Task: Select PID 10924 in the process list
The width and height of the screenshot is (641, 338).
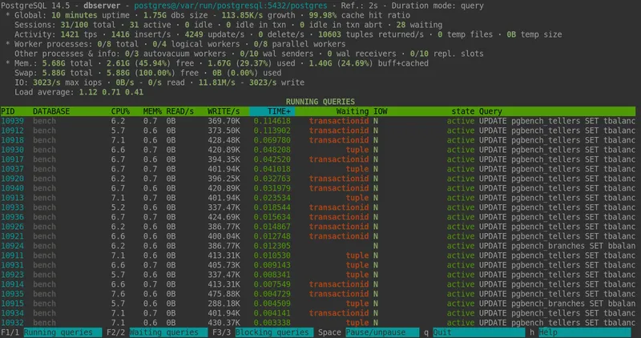Action: tap(12, 246)
